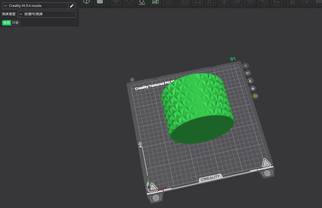Click plate name edit icon at top-left corner
Screen dimensions: 322x208
coord(132,79)
